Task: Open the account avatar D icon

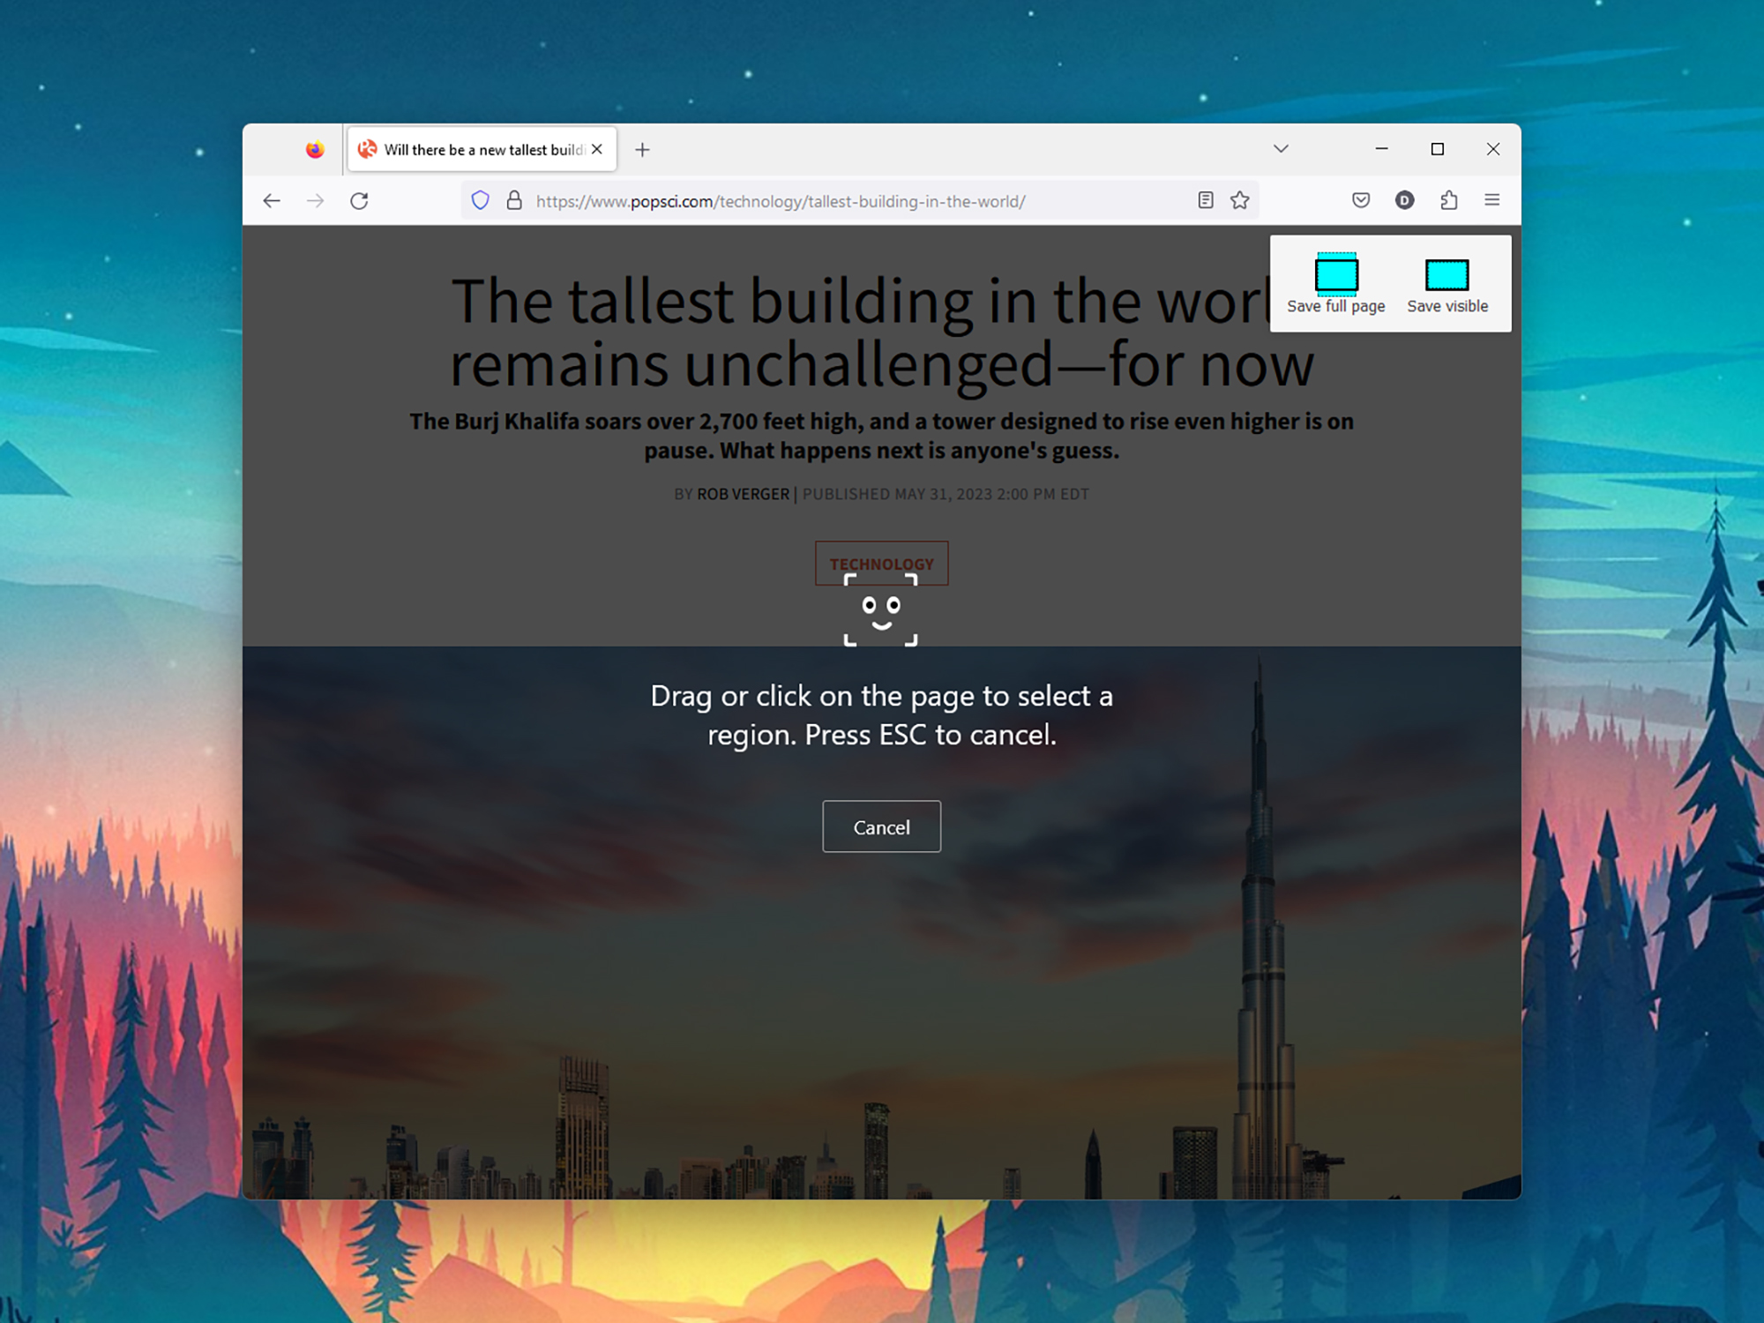Action: tap(1405, 200)
